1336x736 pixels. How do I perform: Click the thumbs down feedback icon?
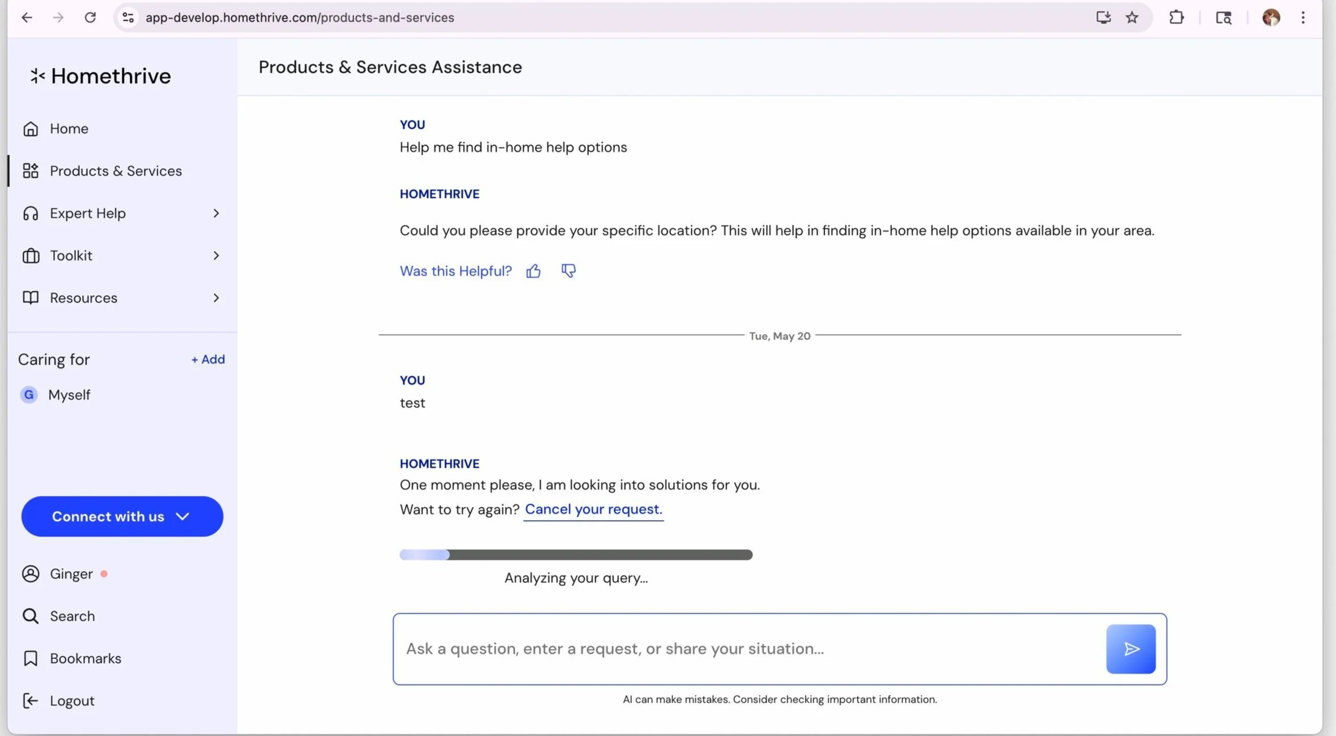(568, 271)
